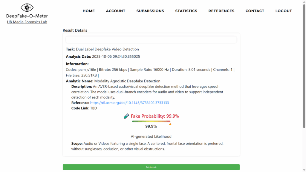Click the test tube icon beside Fake Probability
This screenshot has height=172, width=306.
pyautogui.click(x=126, y=116)
